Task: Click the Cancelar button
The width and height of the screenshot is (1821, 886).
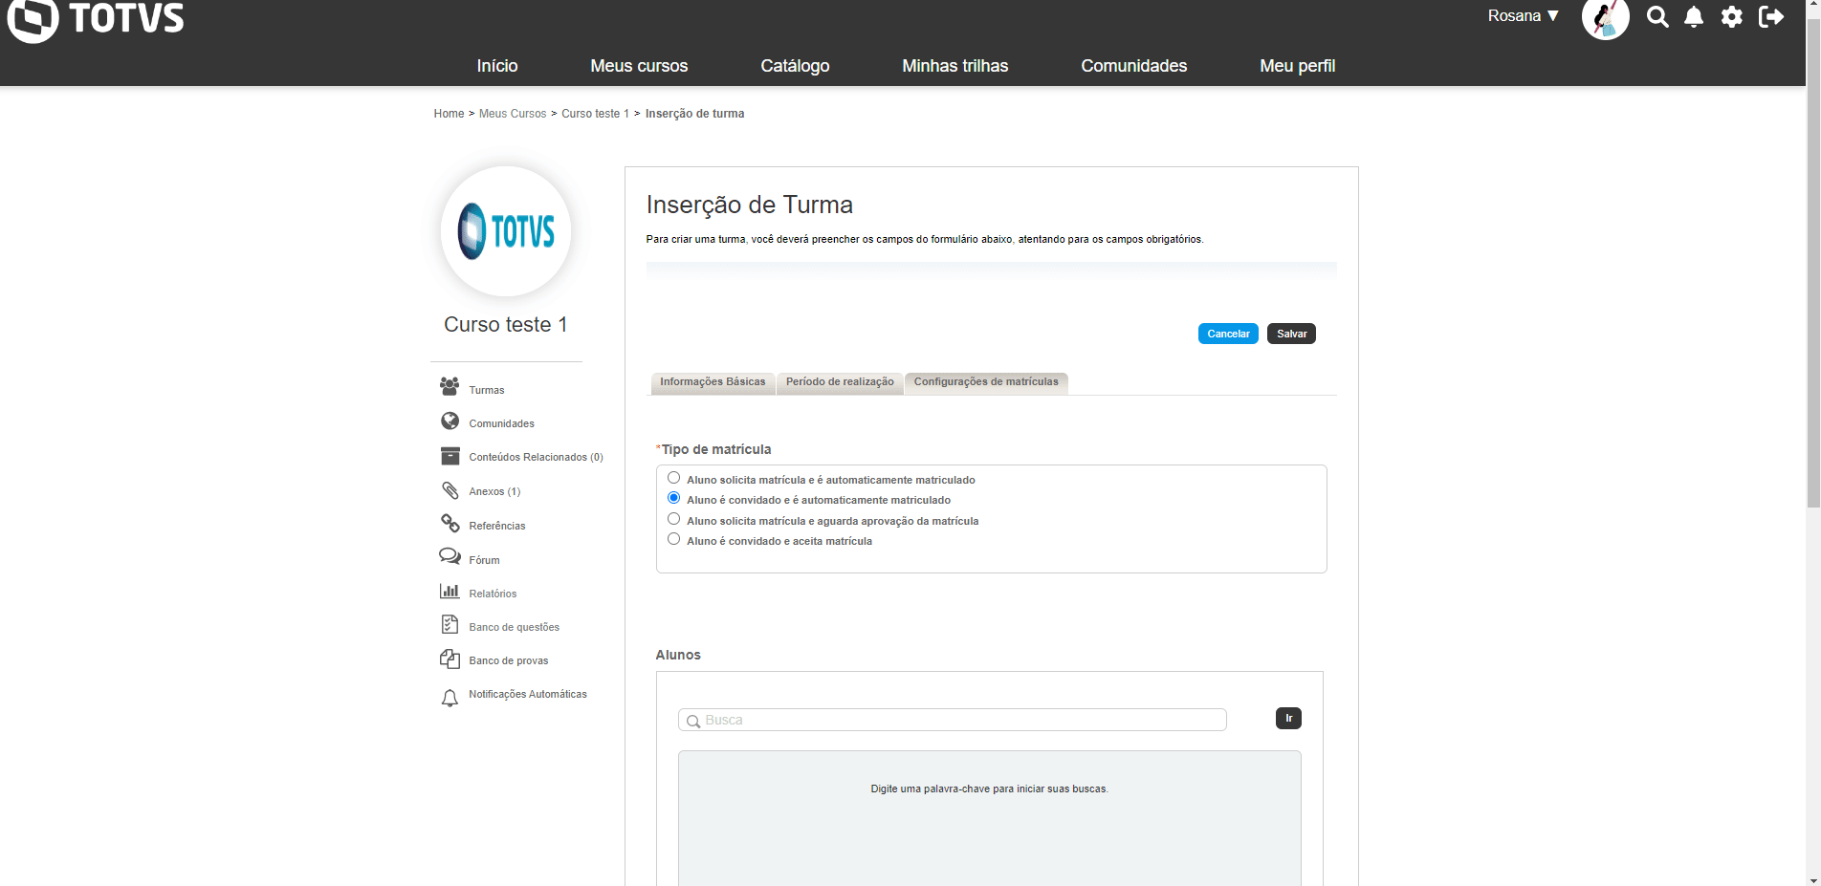Action: (1228, 334)
